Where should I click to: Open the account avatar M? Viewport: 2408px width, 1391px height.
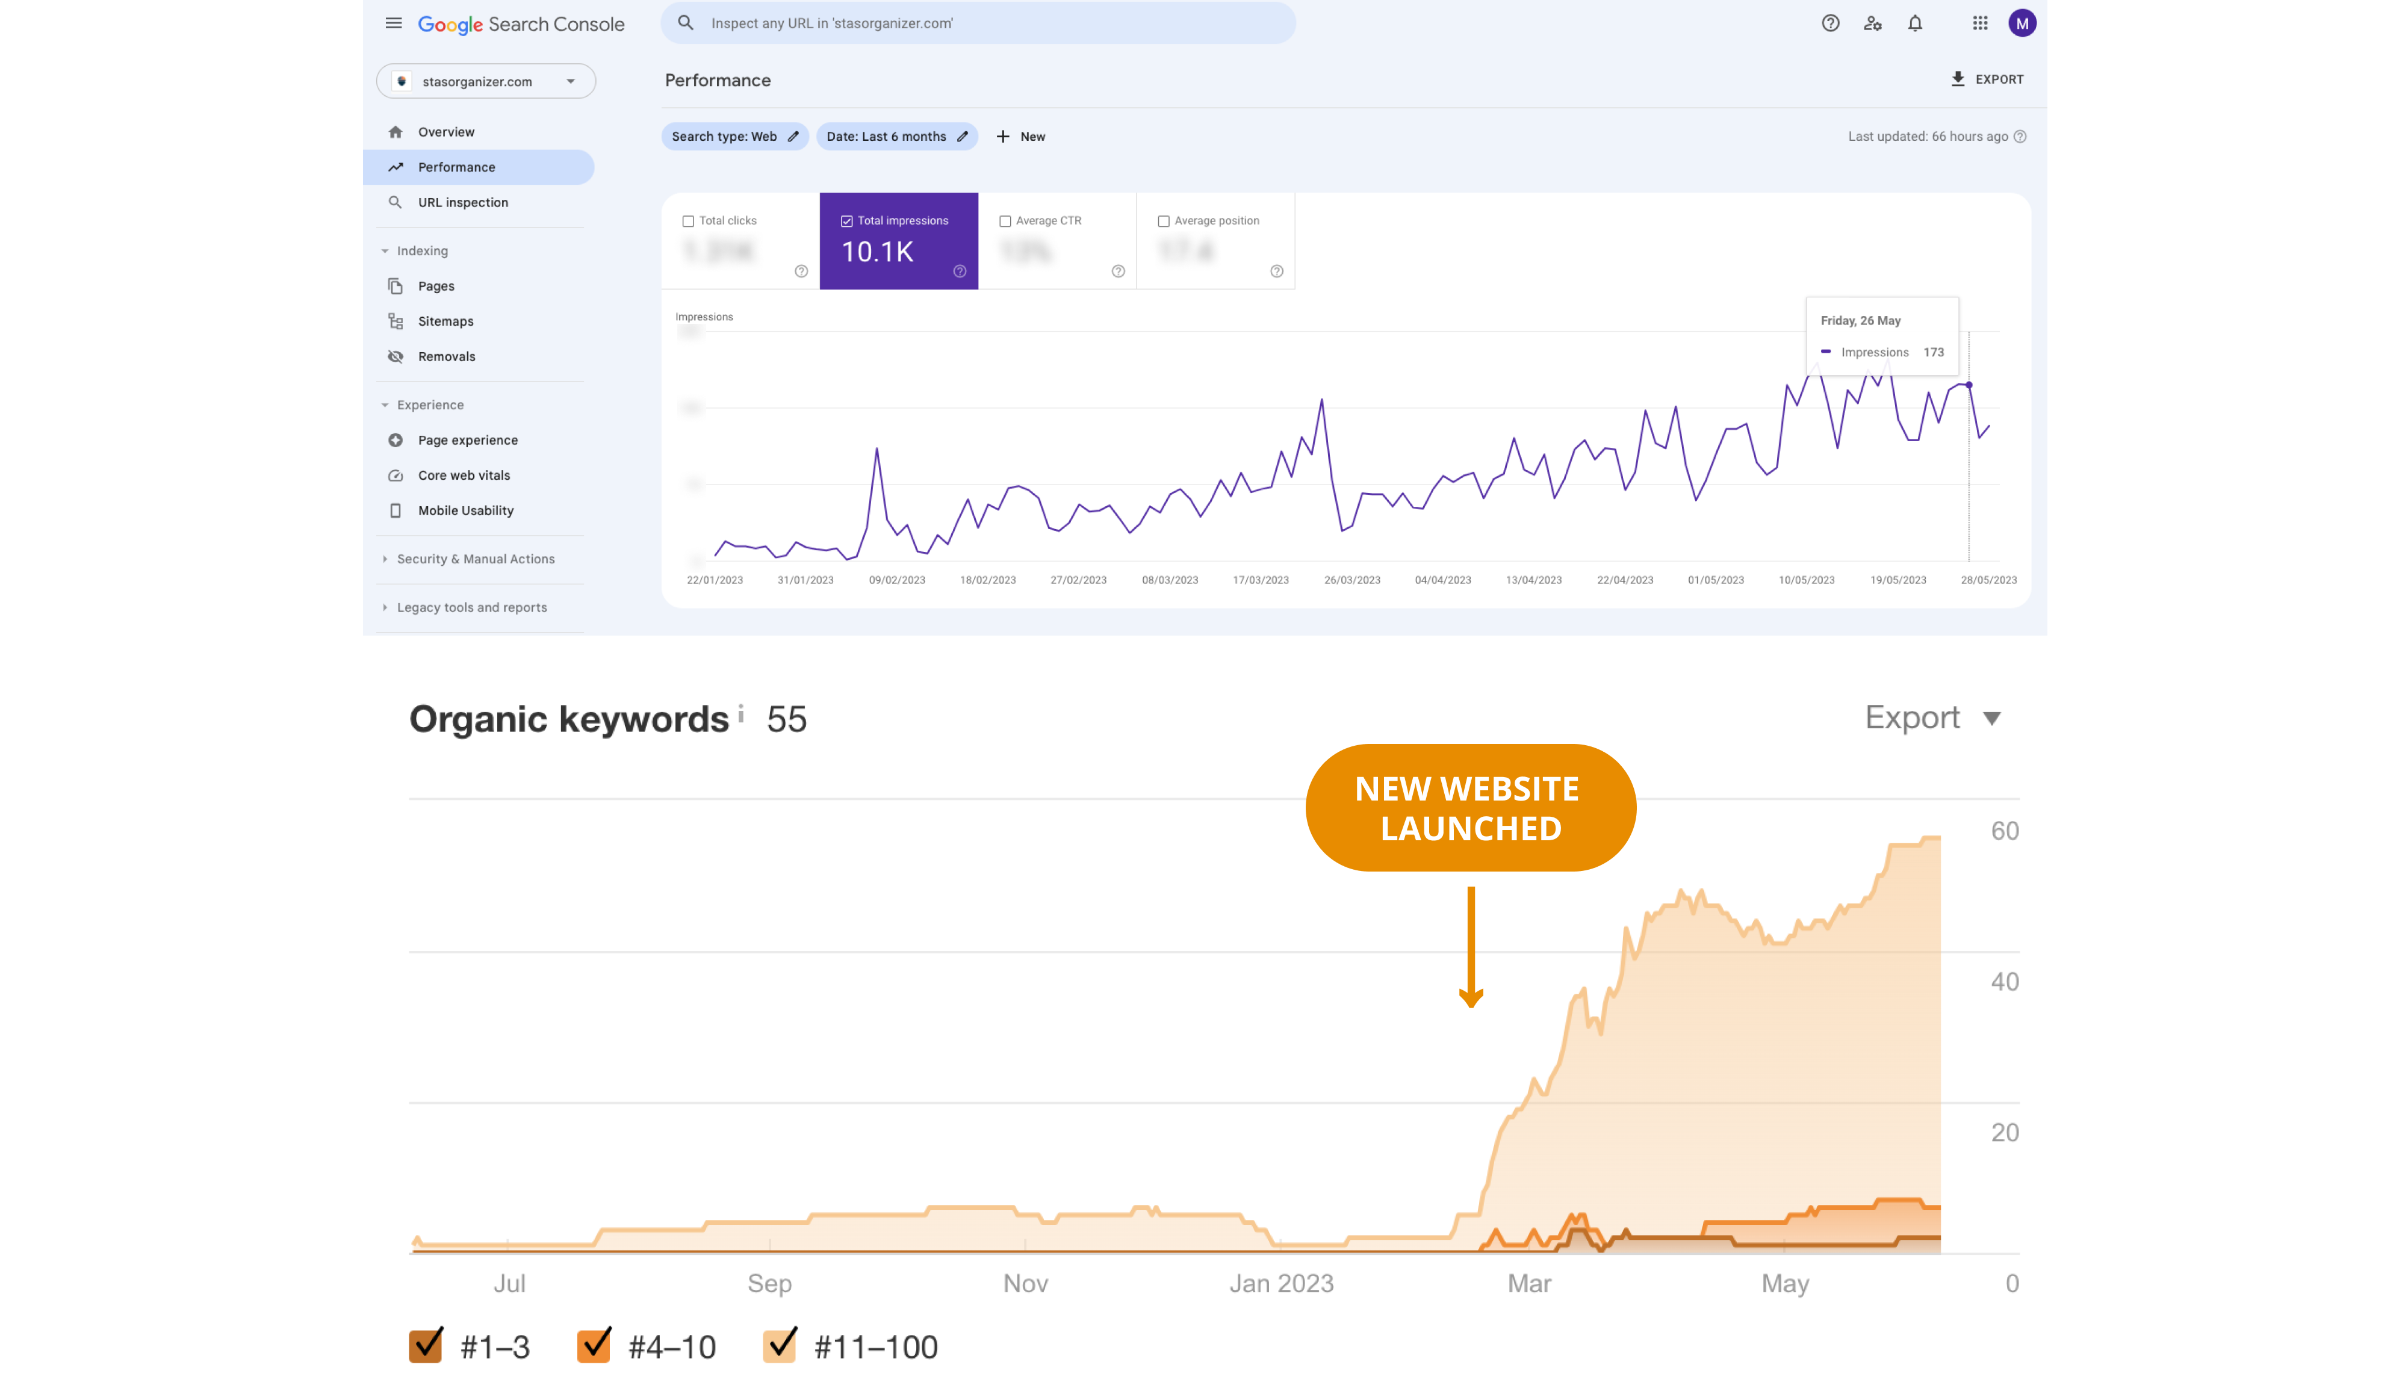[x=2022, y=23]
